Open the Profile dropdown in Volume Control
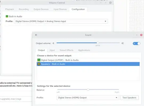 click(x=61, y=21)
